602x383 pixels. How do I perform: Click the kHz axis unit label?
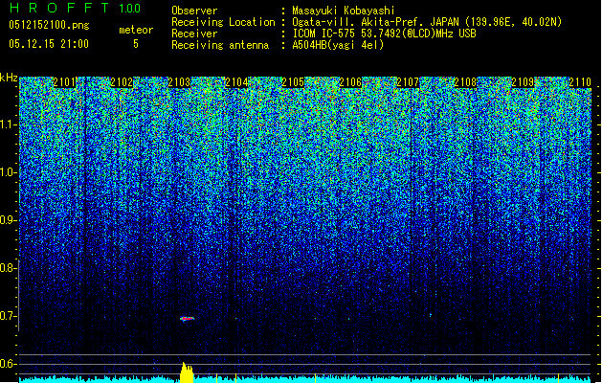click(x=9, y=78)
